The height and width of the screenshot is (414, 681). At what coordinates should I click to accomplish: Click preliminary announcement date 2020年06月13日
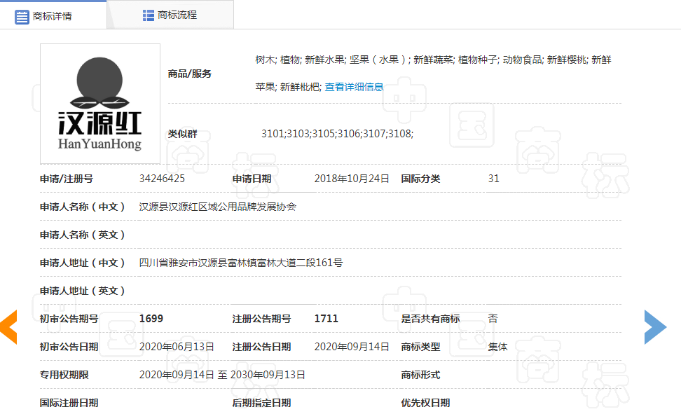coord(177,347)
